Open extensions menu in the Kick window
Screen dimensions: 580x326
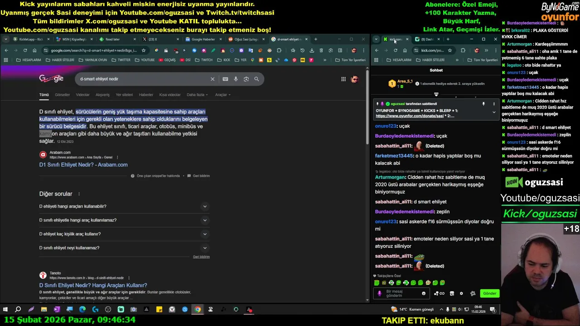coord(463,50)
